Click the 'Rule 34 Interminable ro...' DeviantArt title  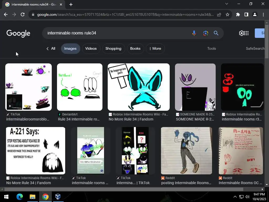[79, 119]
